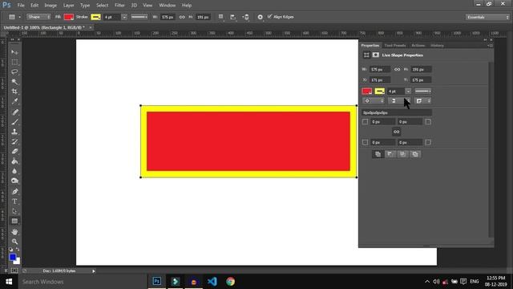The width and height of the screenshot is (513, 289).
Task: Select the Rectangular Marquee tool
Action: [x=14, y=62]
